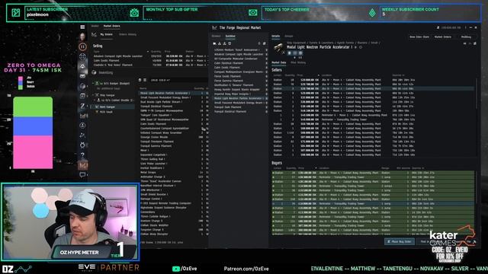Click the highlighted market icon in Neocom
This screenshot has height=274, width=488.
[82, 164]
